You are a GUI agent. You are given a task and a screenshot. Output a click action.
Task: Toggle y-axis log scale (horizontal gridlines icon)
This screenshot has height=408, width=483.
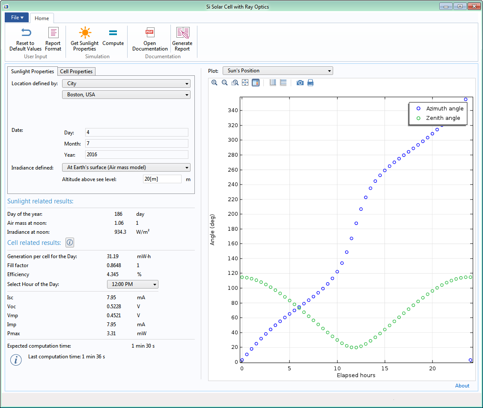283,83
